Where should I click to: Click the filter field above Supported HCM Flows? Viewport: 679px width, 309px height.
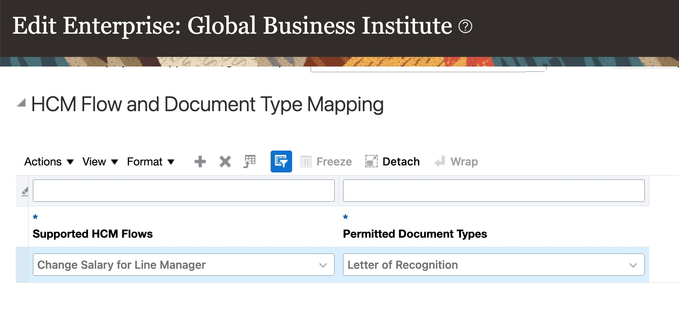183,191
